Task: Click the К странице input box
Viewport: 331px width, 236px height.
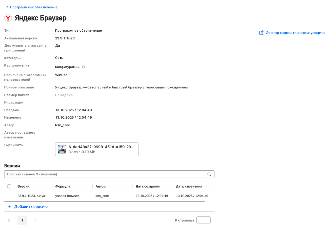Action: (x=204, y=220)
